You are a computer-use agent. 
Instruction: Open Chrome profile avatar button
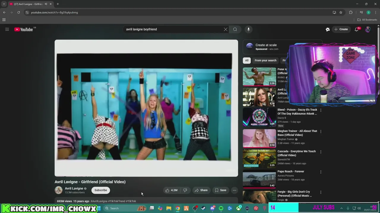tap(368, 12)
